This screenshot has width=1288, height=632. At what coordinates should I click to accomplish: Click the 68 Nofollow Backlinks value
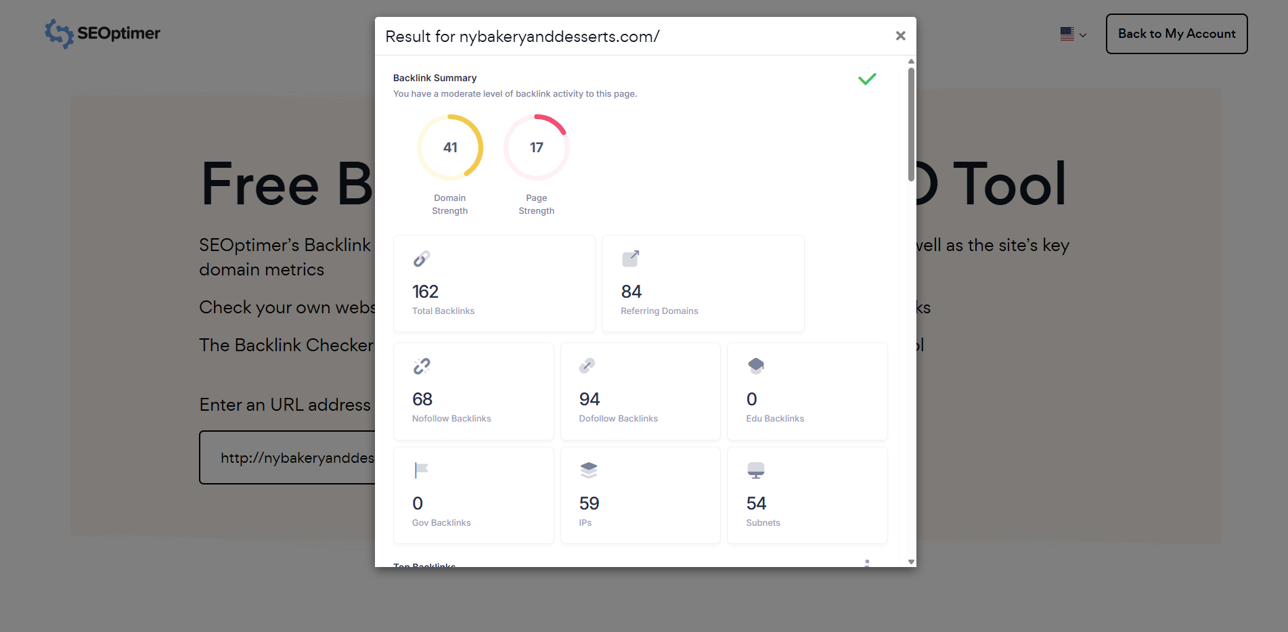click(422, 399)
